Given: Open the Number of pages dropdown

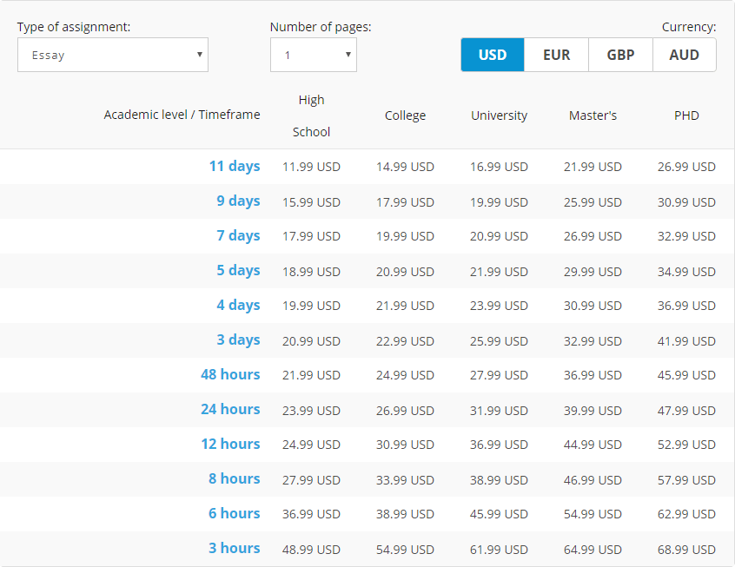Looking at the screenshot, I should (x=313, y=55).
